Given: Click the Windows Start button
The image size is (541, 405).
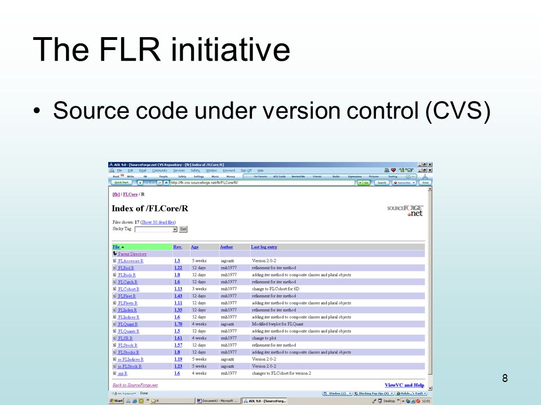Looking at the screenshot, I should pyautogui.click(x=116, y=401).
